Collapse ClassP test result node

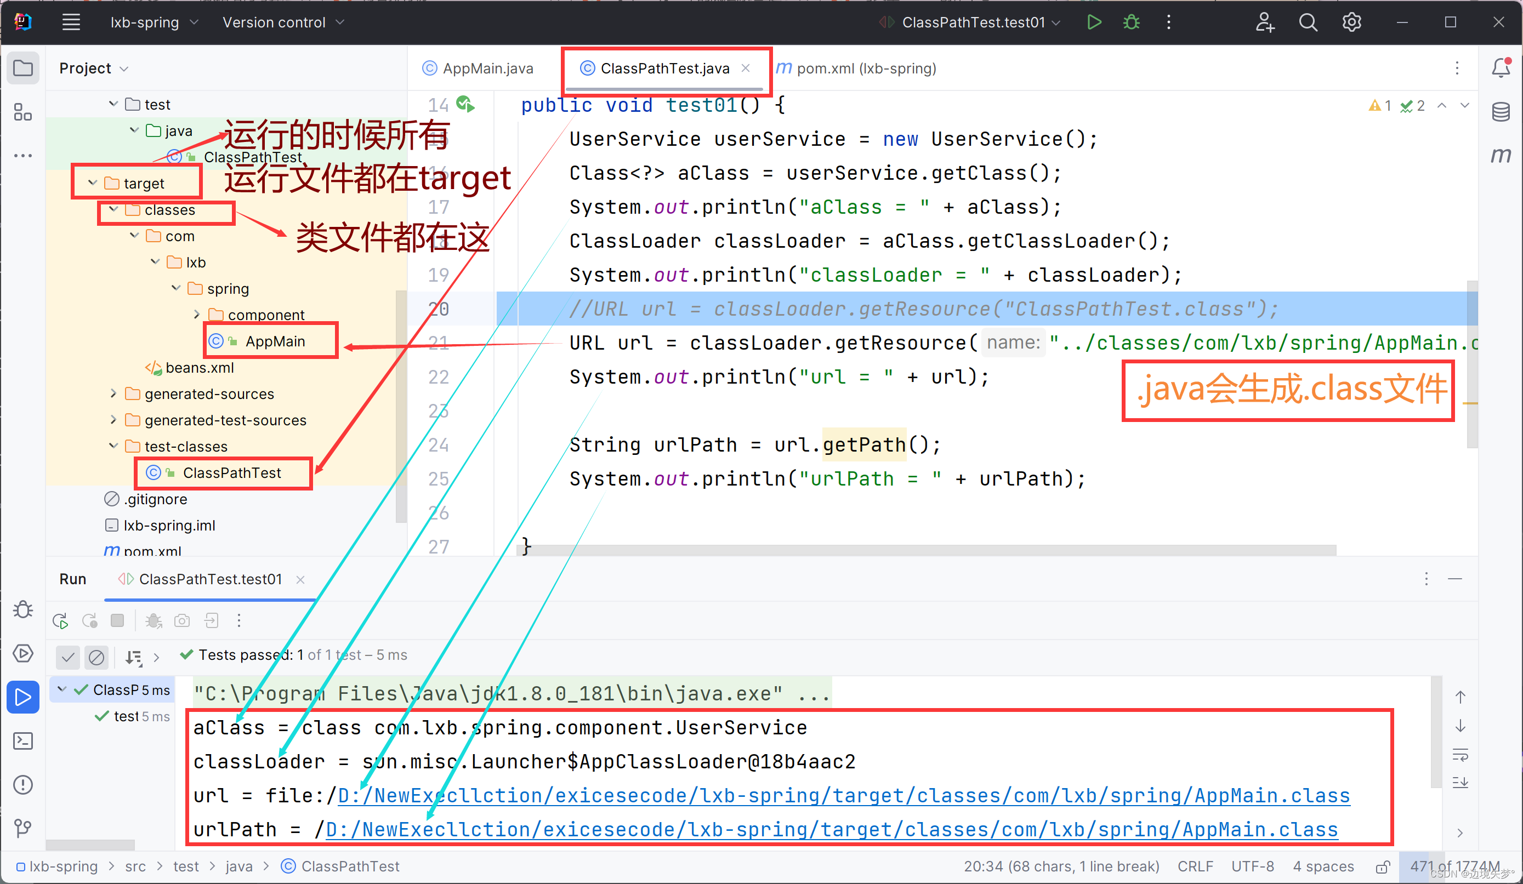[61, 689]
